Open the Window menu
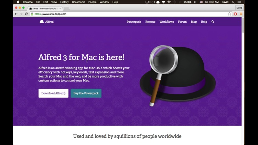258x145 pixels. pos(104,2)
